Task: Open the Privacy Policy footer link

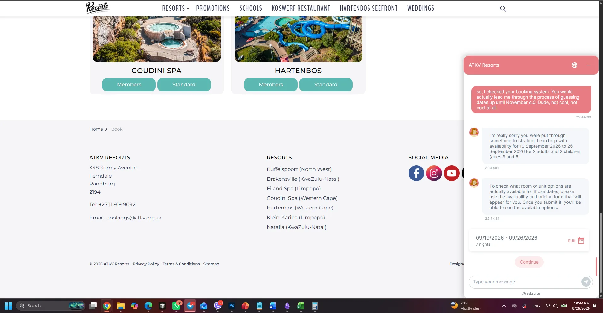Action: [x=146, y=264]
